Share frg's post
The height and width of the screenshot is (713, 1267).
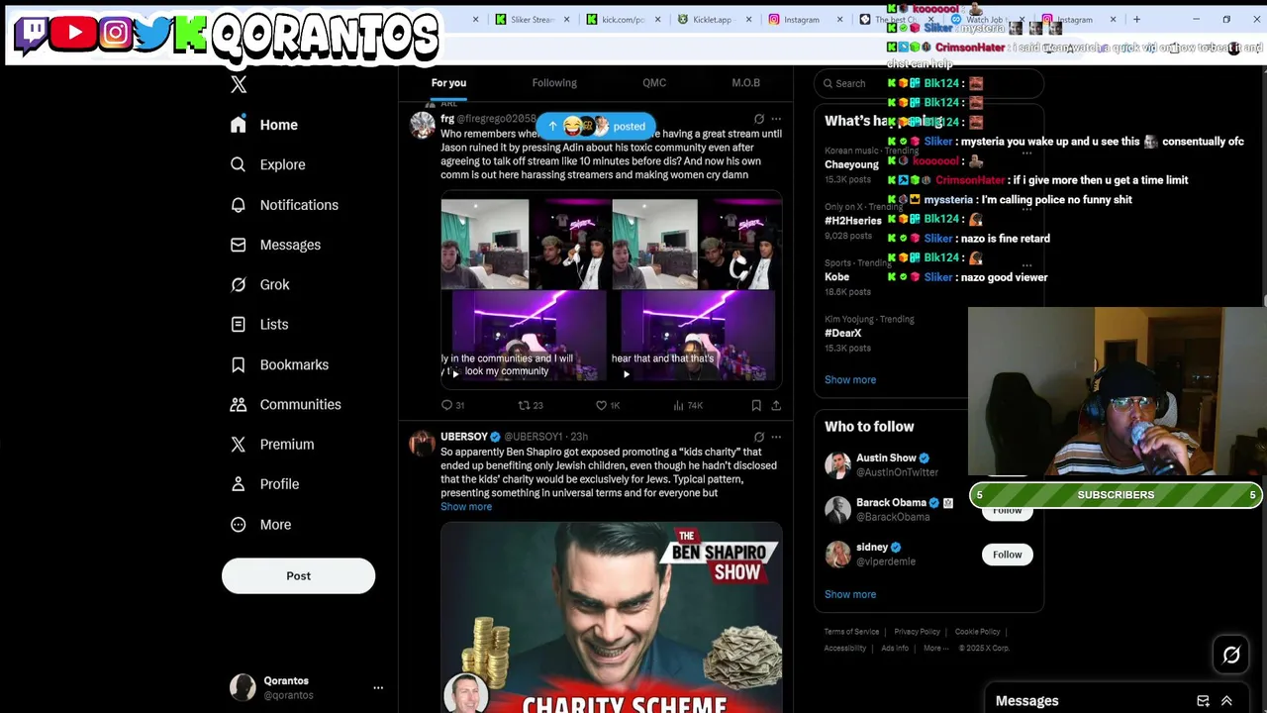pos(776,405)
